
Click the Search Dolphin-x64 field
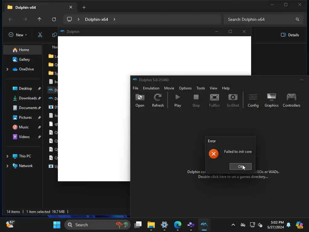point(263,19)
